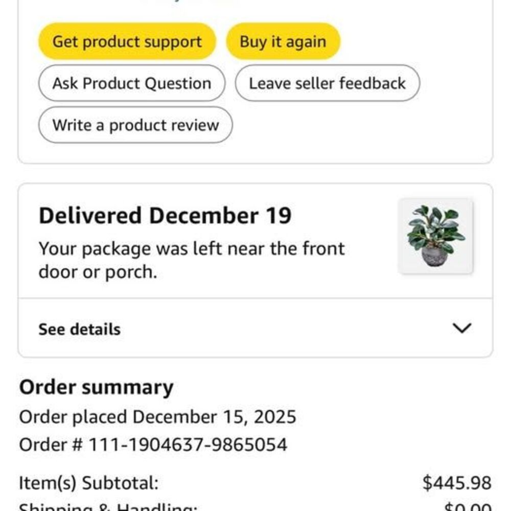Open Ask Product Question
Image resolution: width=511 pixels, height=511 pixels.
click(131, 83)
